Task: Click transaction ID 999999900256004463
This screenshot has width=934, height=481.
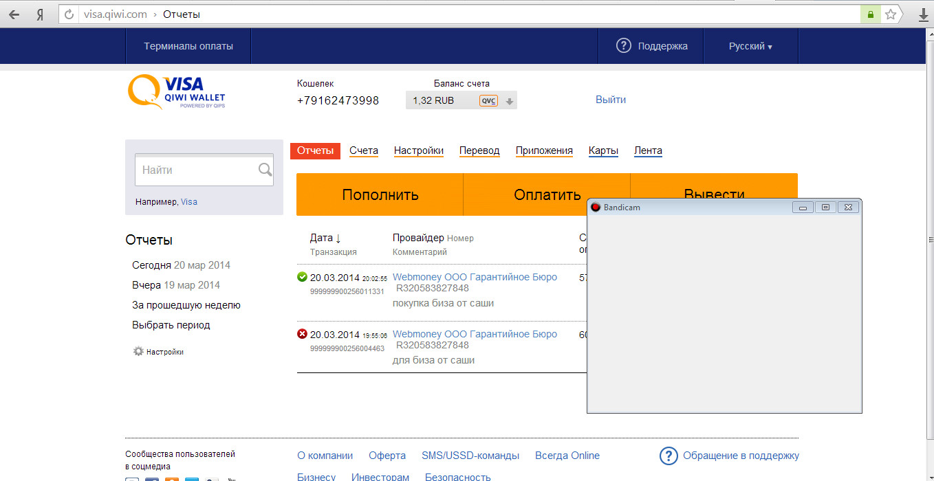Action: (347, 348)
